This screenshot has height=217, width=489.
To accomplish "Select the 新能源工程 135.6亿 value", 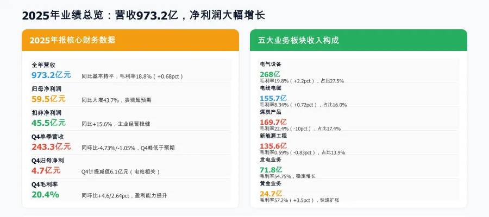I will coord(273,146).
